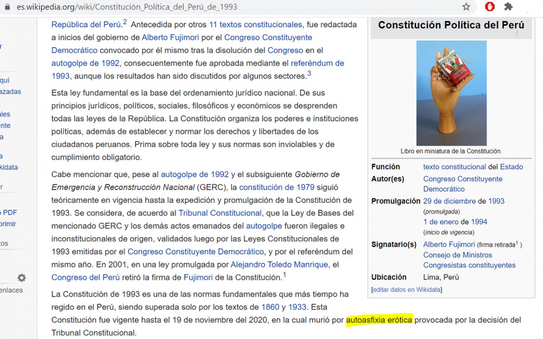Click the lock icon beside the URL
Screen dimensions: 543x339
point(8,7)
